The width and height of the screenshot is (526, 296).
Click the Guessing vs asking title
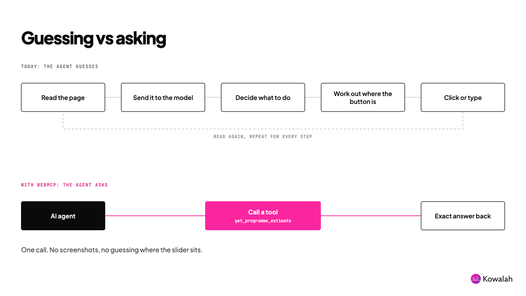[93, 39]
